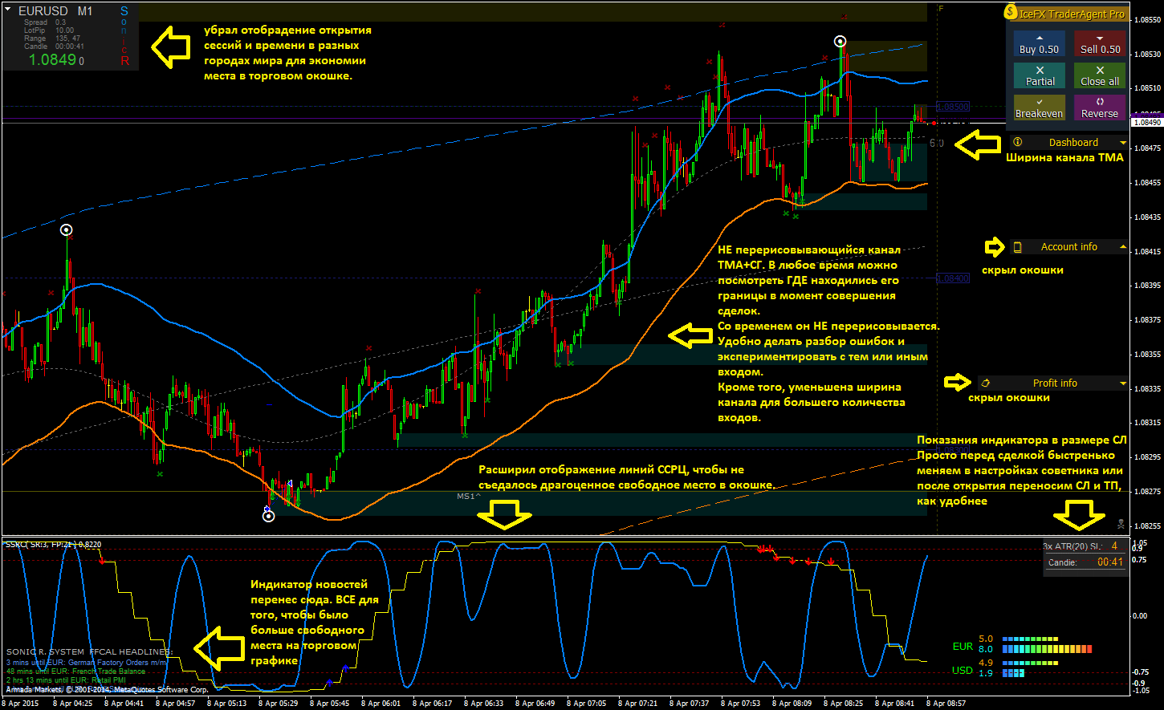Click the current price tag 1.08490 on axis
Image resolution: width=1164 pixels, height=710 pixels.
(1146, 123)
